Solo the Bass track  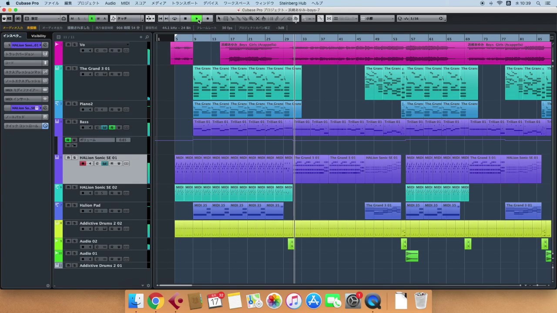pyautogui.click(x=74, y=122)
